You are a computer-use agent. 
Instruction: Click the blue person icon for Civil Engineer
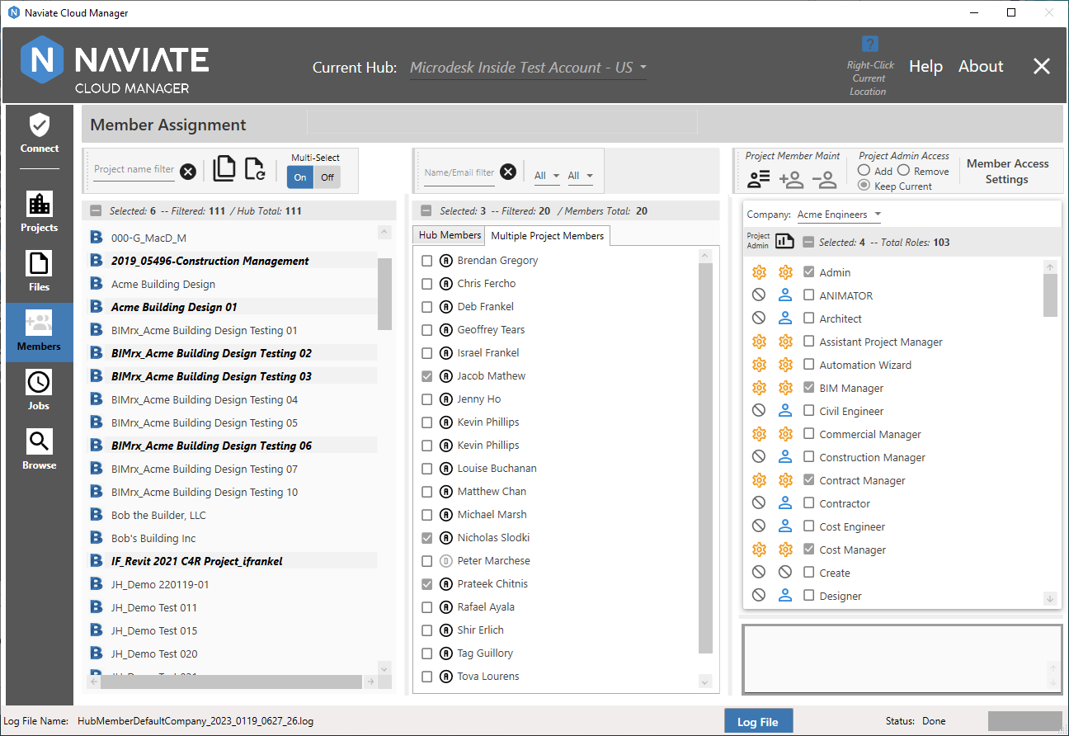pos(785,411)
